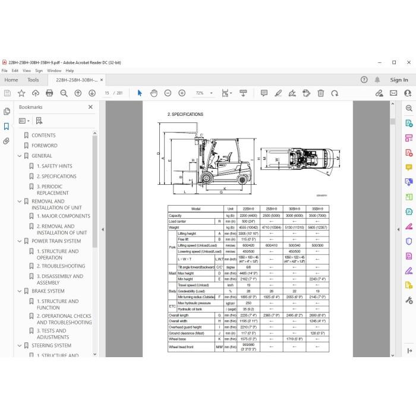Collapse the POWER TRAIN SYSTEM group
Image resolution: width=416 pixels, height=416 pixels.
[20, 241]
